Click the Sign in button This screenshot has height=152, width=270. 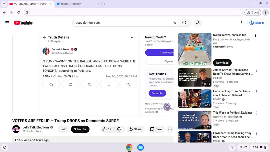tap(257, 23)
